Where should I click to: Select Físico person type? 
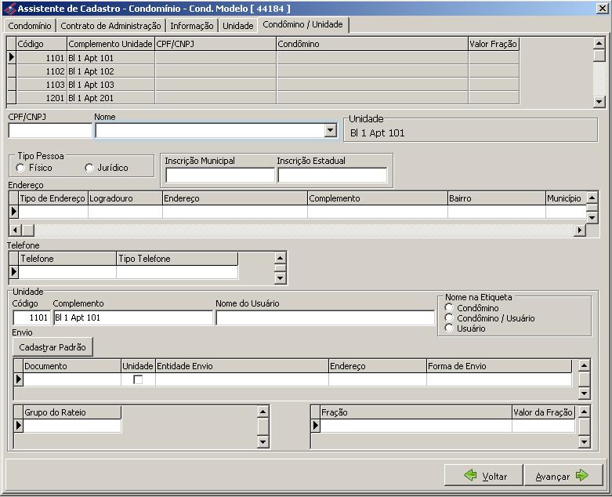(20, 168)
